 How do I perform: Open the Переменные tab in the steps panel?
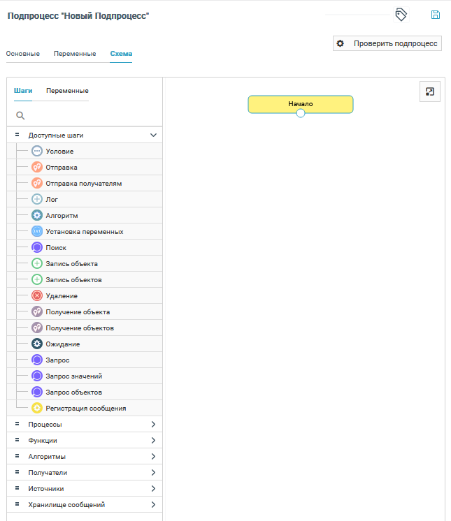pos(67,91)
